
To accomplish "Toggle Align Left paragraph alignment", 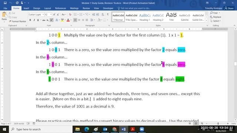I will (75, 20).
